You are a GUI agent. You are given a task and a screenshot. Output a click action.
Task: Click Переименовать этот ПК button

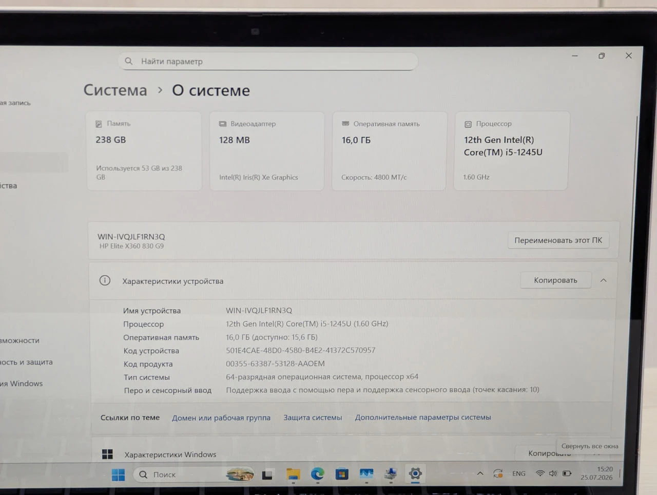[x=558, y=240]
